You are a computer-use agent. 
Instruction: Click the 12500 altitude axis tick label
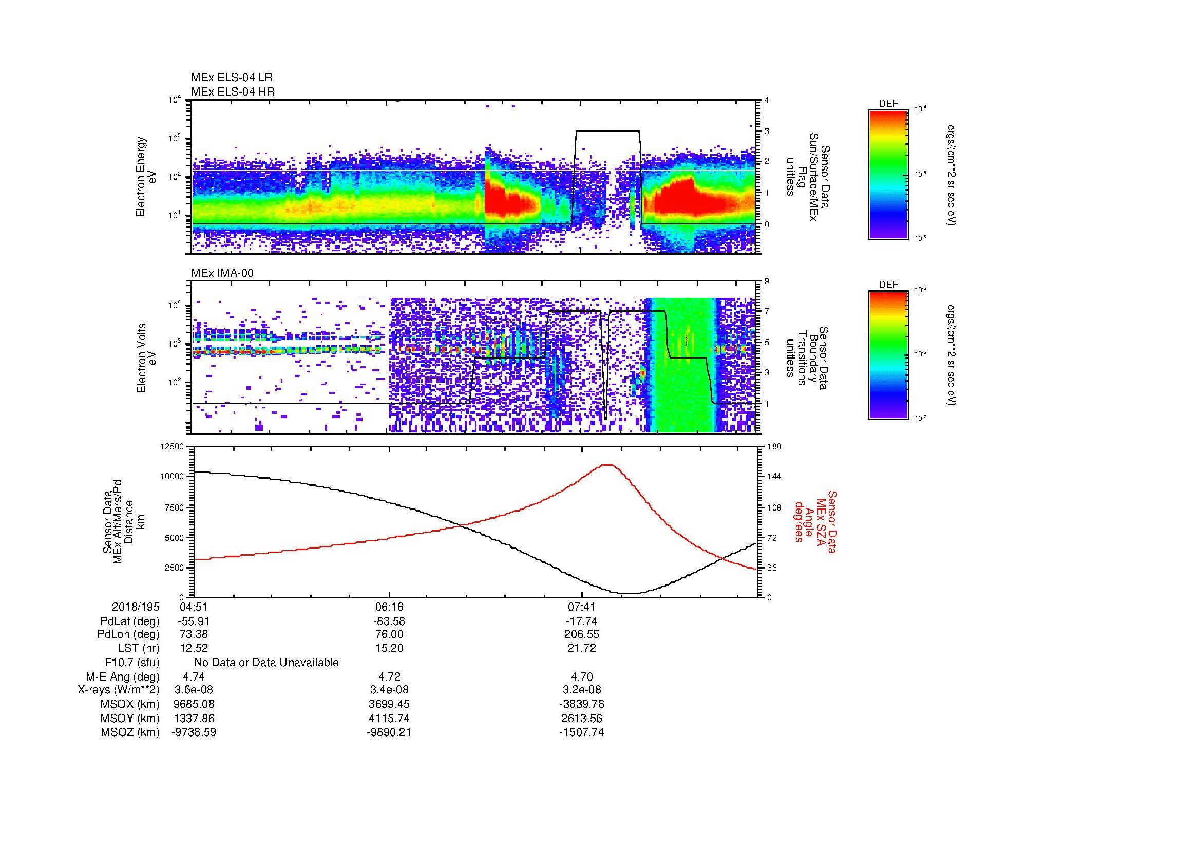click(173, 447)
